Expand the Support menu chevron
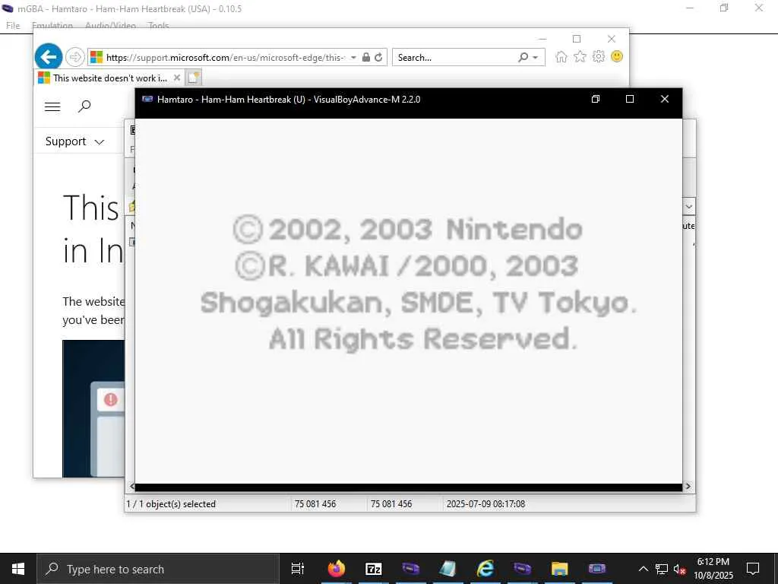This screenshot has width=778, height=584. click(100, 142)
